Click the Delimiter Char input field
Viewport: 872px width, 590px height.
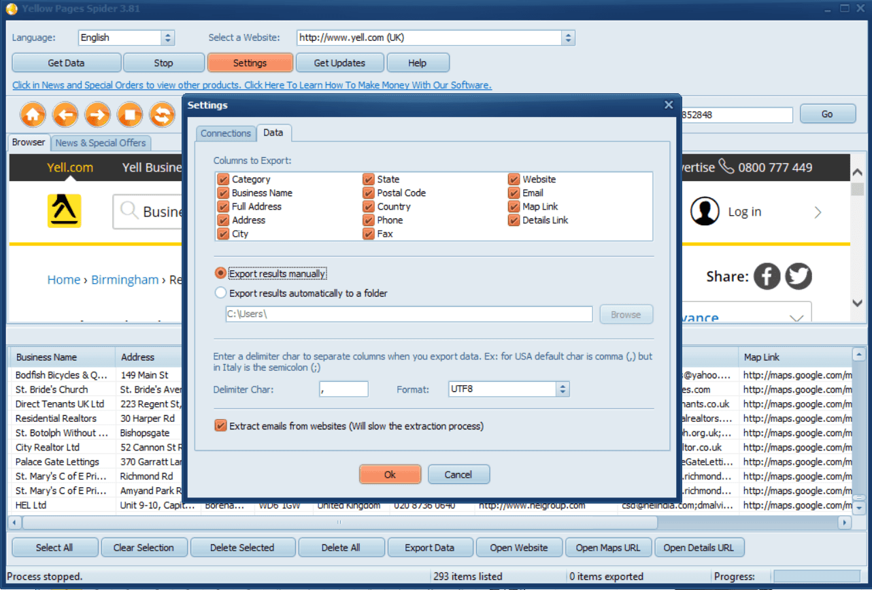pyautogui.click(x=343, y=389)
